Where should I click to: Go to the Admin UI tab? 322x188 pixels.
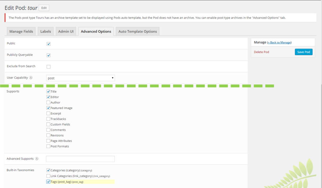point(66,31)
